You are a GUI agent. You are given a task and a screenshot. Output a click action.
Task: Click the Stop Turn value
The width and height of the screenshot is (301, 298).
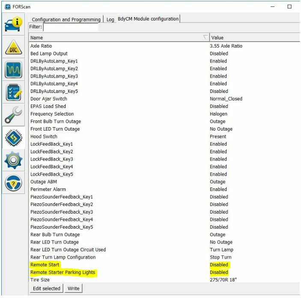click(221, 257)
